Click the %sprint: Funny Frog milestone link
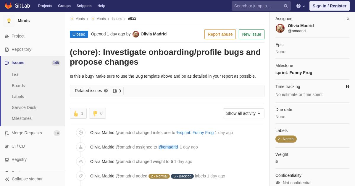Screen dimensions: 355x186 tap(195, 133)
